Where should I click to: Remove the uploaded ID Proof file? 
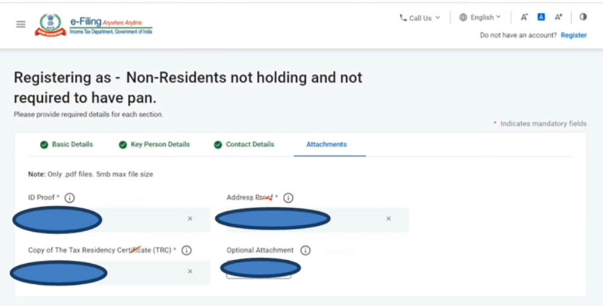(190, 218)
